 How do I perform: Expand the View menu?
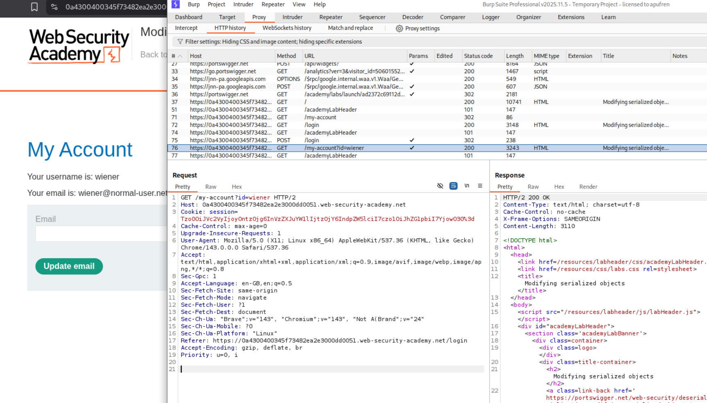[x=299, y=4]
